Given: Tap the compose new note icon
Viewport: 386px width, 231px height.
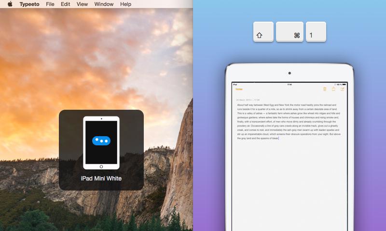Looking at the screenshot, I should pos(342,89).
